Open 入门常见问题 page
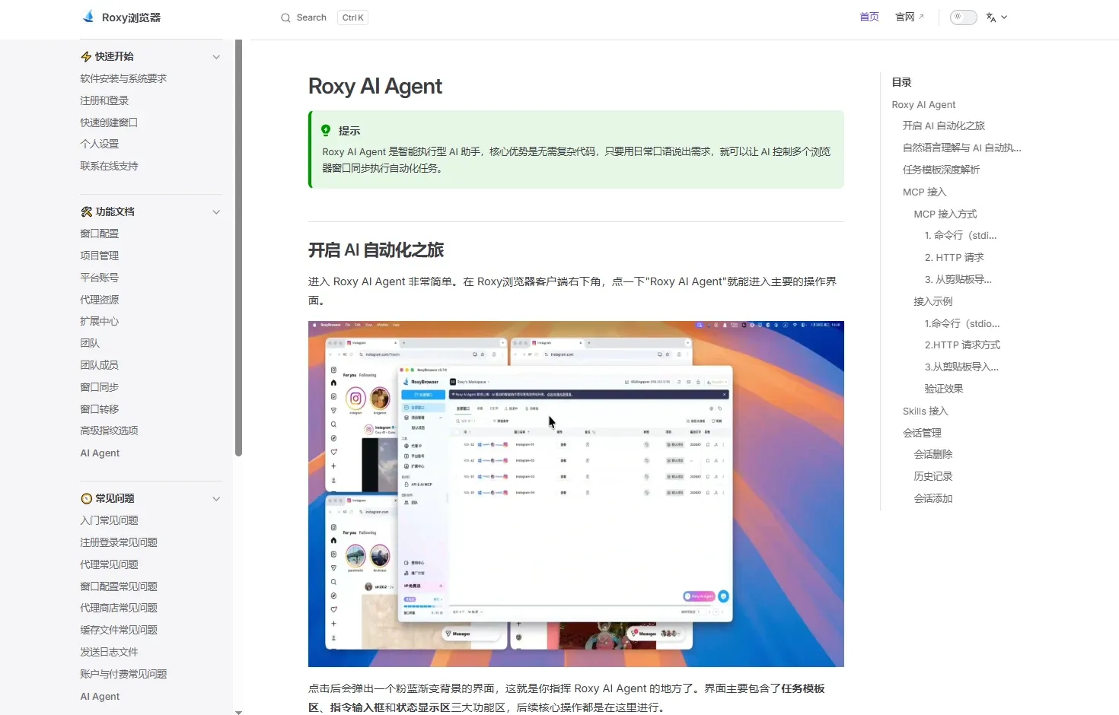Viewport: 1119px width, 715px height. 109,520
